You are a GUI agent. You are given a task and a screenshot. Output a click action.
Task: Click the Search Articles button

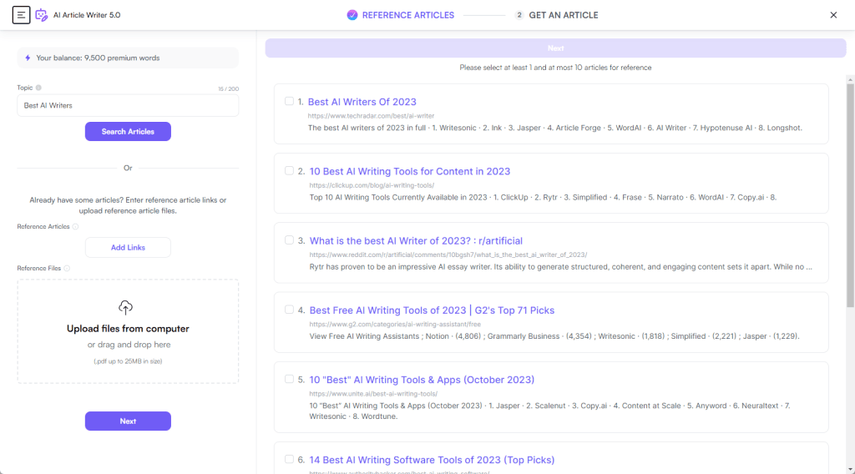[128, 131]
